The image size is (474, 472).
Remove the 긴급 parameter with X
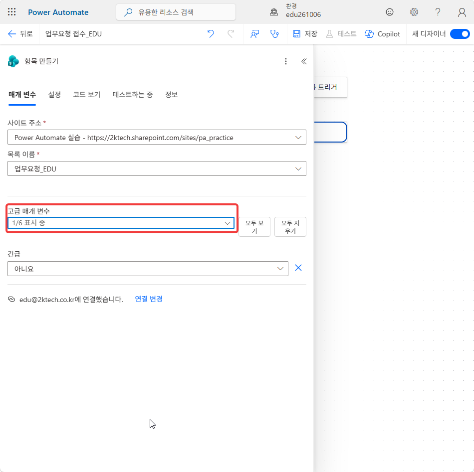298,268
